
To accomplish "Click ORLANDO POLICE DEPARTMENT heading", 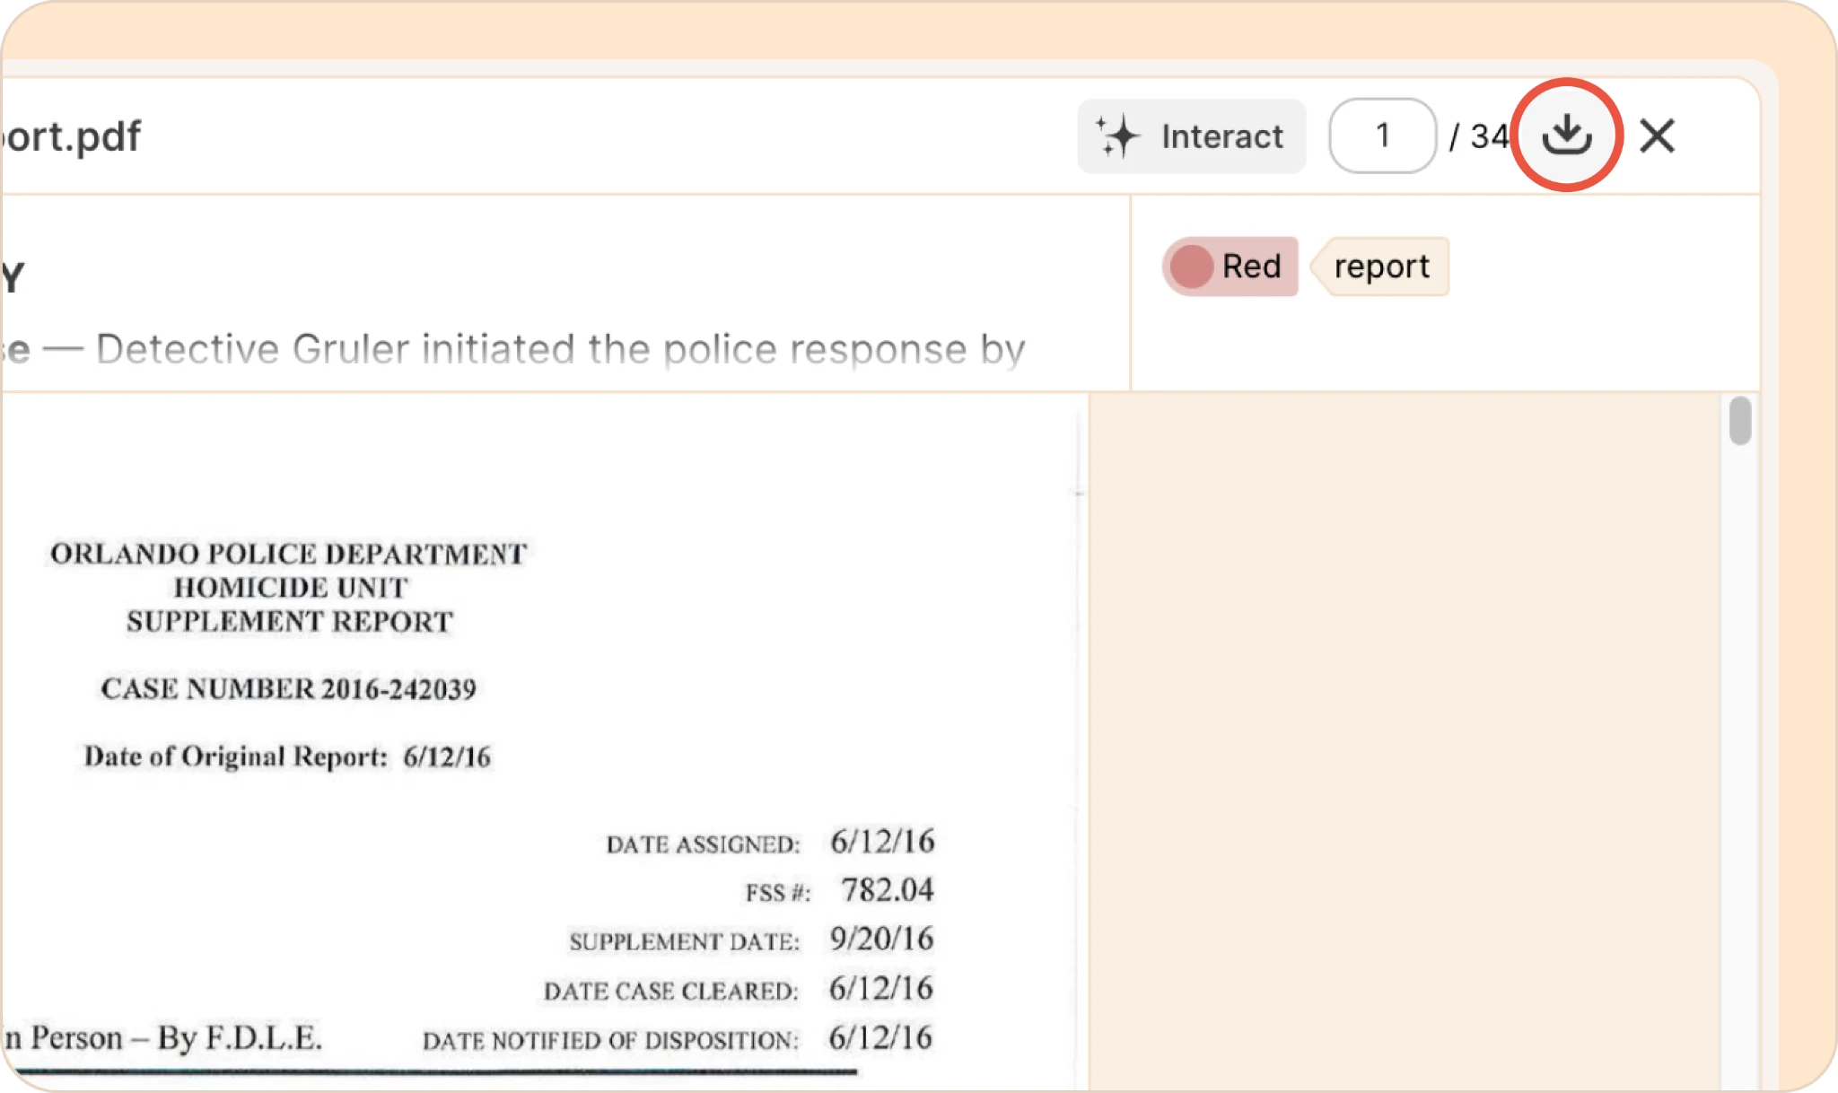I will pos(288,554).
